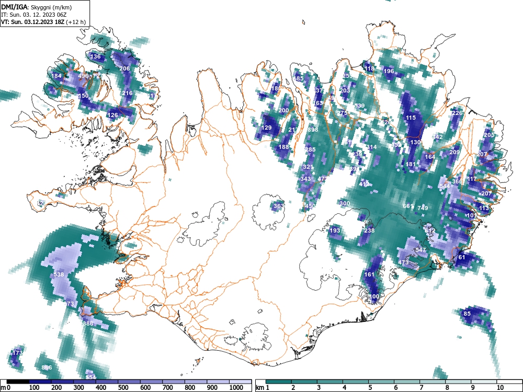Click the visibility value '126' on the map

coord(113,115)
